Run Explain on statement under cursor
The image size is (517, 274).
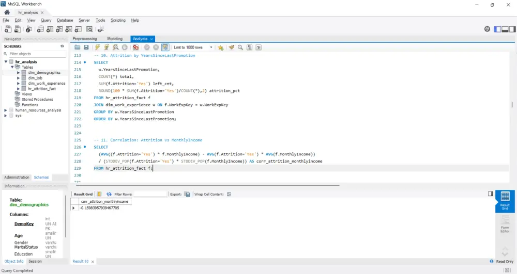(115, 47)
